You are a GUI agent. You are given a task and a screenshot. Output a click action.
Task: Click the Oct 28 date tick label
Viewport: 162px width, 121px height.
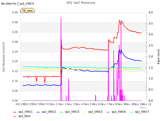pyautogui.click(x=20, y=104)
